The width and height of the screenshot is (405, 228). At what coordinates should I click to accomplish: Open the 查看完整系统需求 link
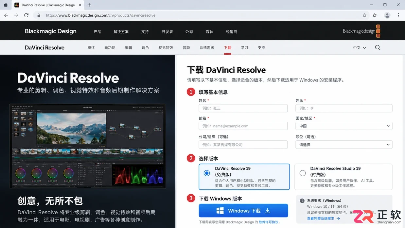point(324,219)
